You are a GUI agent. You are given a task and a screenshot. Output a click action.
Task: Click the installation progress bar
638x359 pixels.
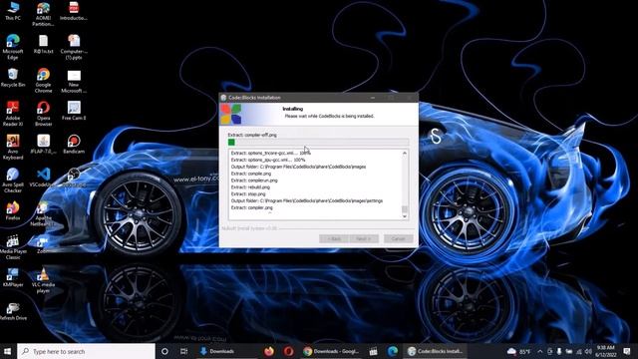coord(318,142)
